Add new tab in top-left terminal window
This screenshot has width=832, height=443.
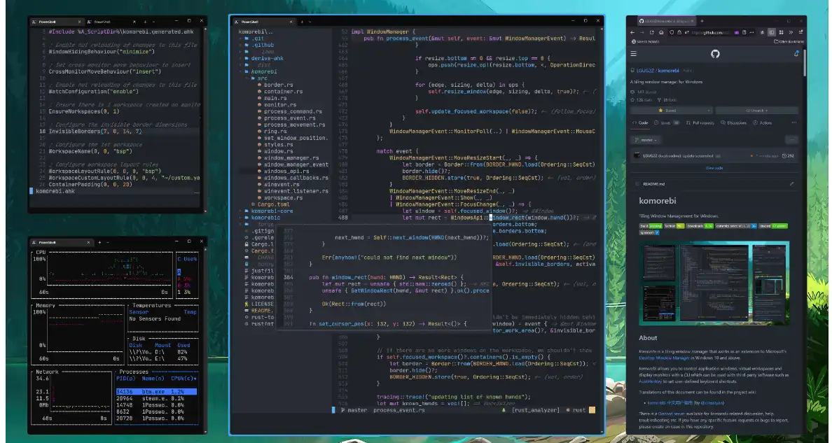coord(146,22)
